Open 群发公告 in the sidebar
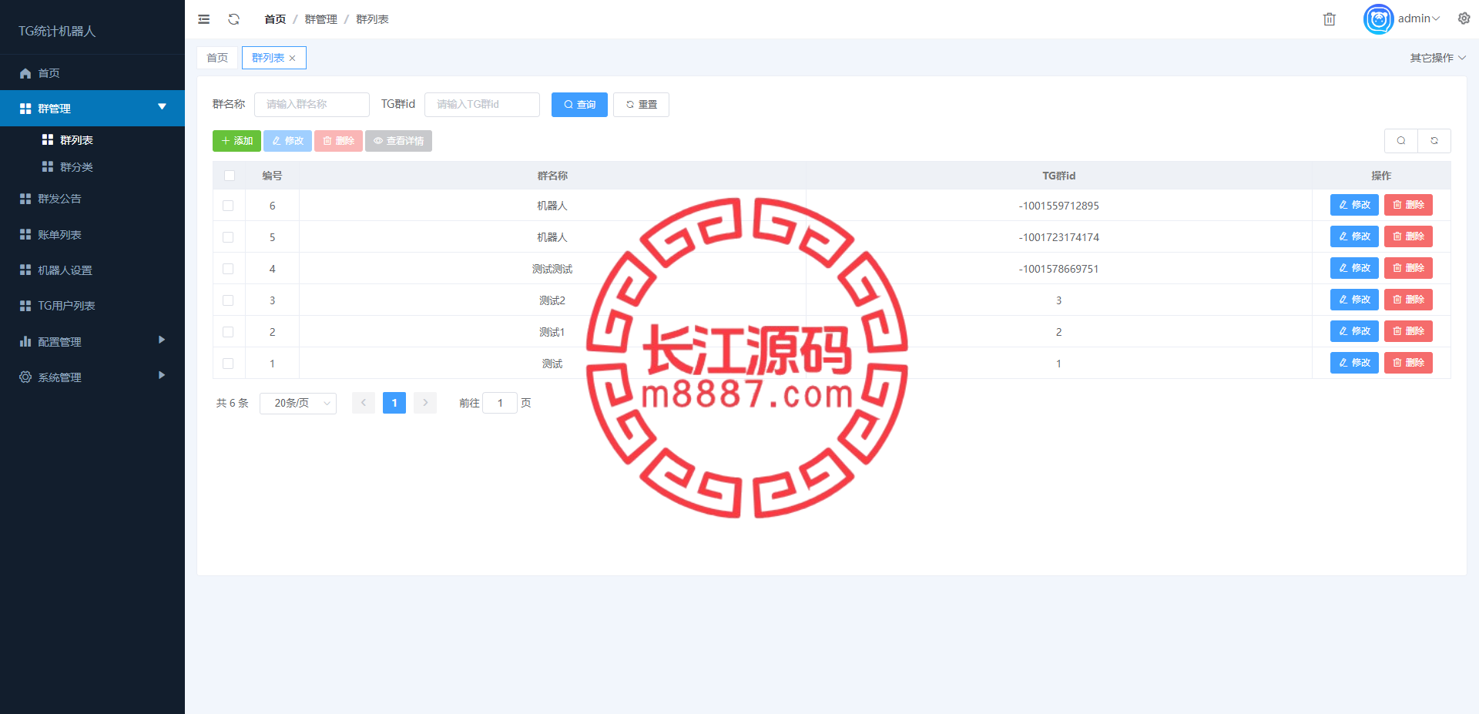 pos(92,199)
